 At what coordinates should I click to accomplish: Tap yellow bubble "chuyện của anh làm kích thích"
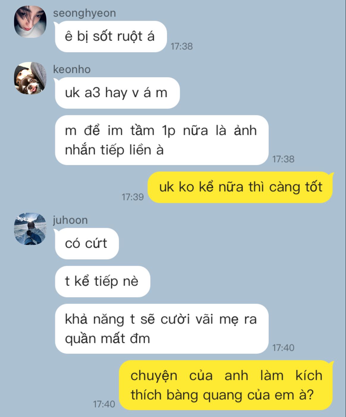point(226,385)
